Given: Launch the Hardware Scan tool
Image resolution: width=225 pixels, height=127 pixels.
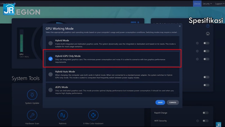Looking at the screenshot, I should [32, 117].
